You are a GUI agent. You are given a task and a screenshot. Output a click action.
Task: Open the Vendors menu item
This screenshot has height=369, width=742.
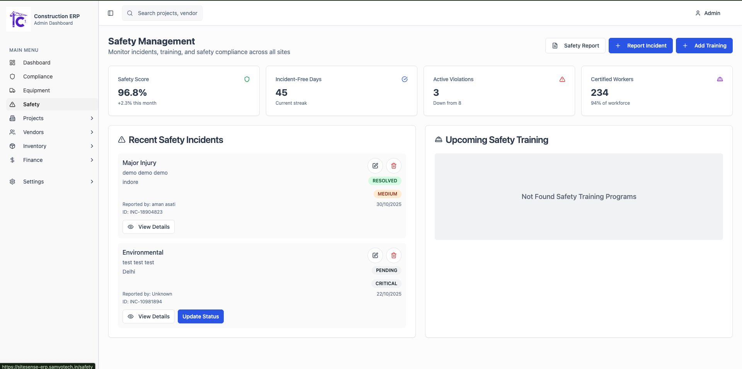coord(52,132)
